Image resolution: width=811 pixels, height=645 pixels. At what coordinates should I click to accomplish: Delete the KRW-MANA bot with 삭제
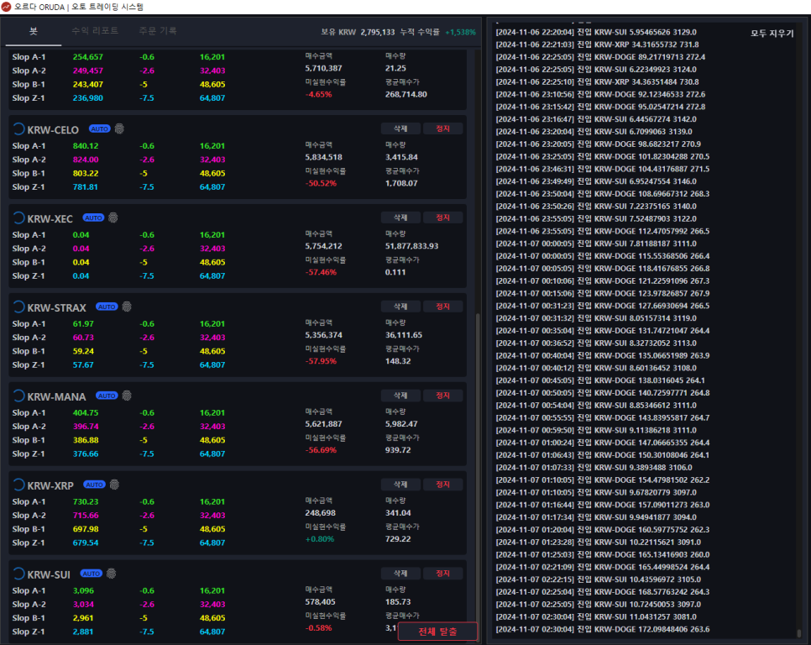coord(400,396)
